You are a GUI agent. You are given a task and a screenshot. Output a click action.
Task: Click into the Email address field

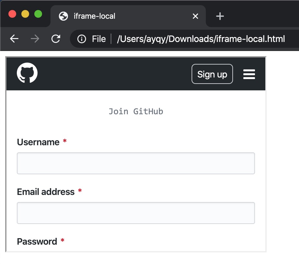click(x=136, y=213)
